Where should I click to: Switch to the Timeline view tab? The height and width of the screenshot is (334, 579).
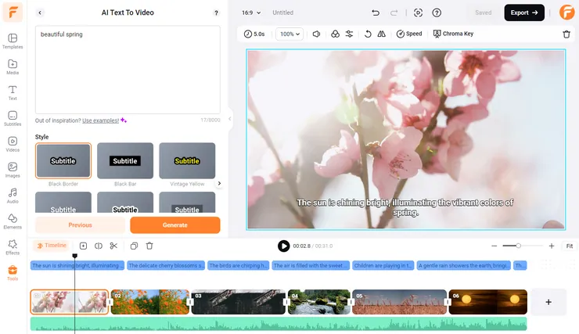[x=52, y=246]
